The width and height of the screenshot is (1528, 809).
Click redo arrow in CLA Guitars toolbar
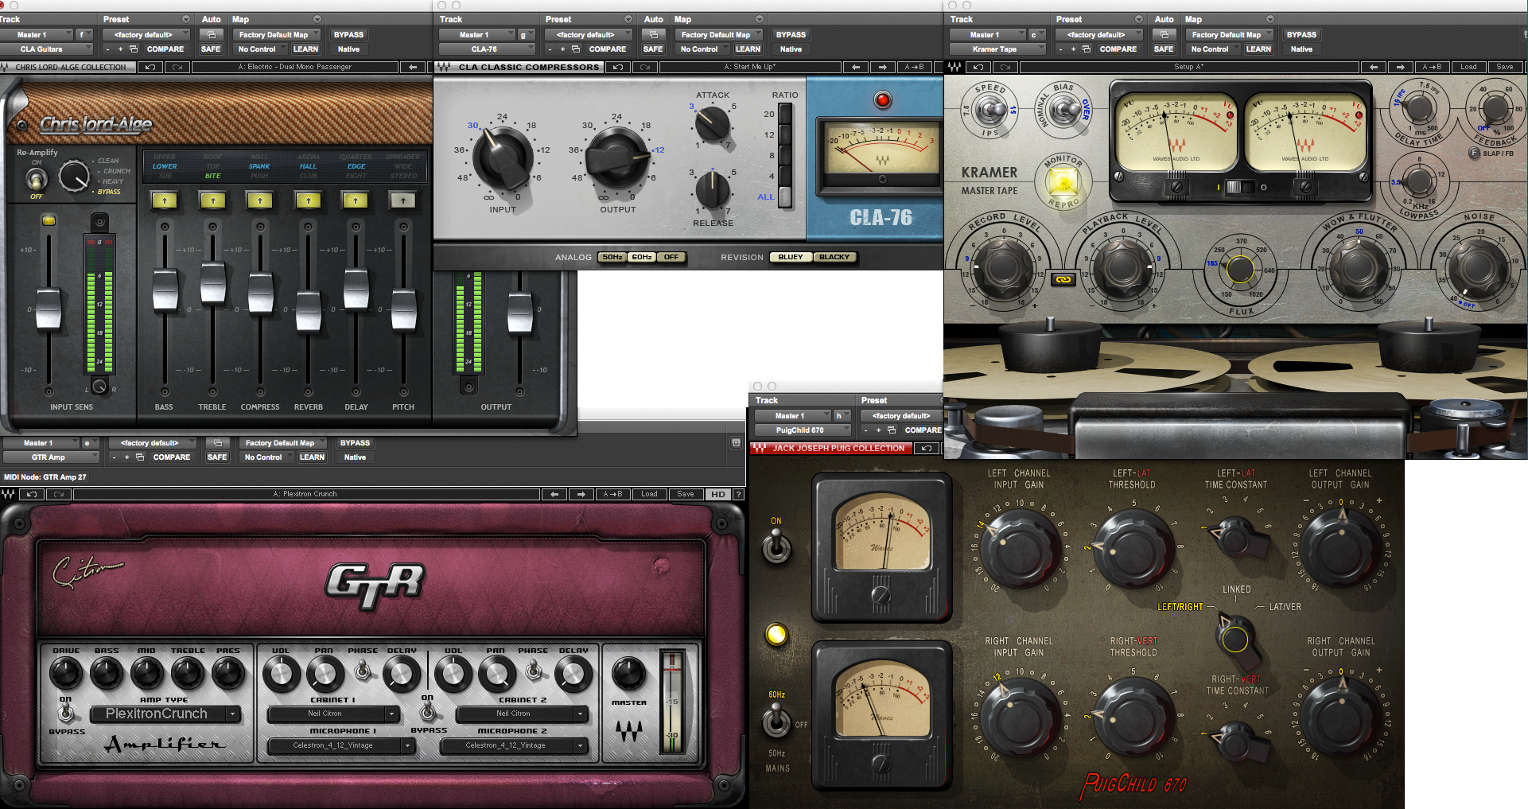pyautogui.click(x=177, y=67)
